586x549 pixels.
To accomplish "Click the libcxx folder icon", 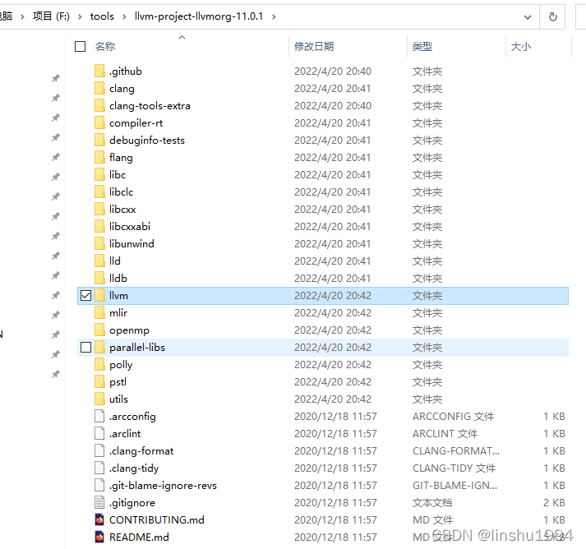I will (x=99, y=209).
